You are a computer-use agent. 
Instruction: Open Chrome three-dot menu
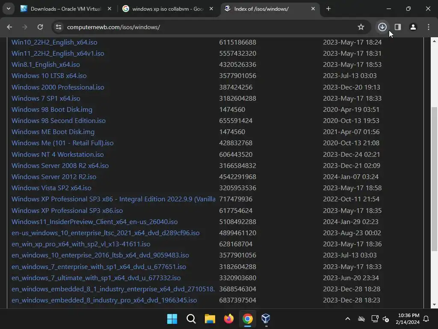pyautogui.click(x=429, y=27)
